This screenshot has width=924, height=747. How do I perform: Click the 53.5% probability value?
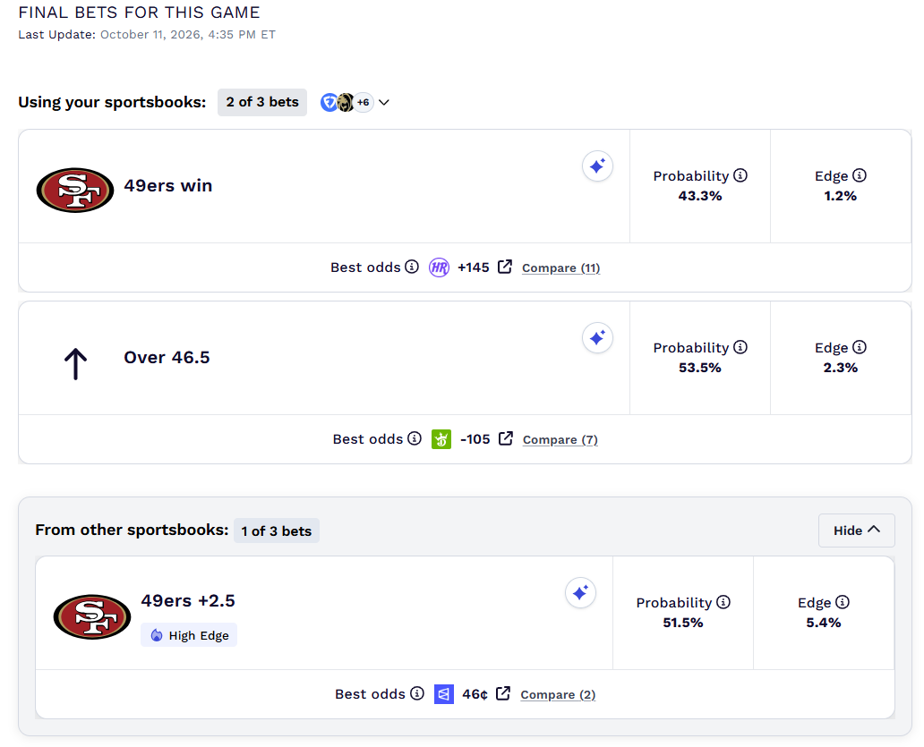[700, 368]
